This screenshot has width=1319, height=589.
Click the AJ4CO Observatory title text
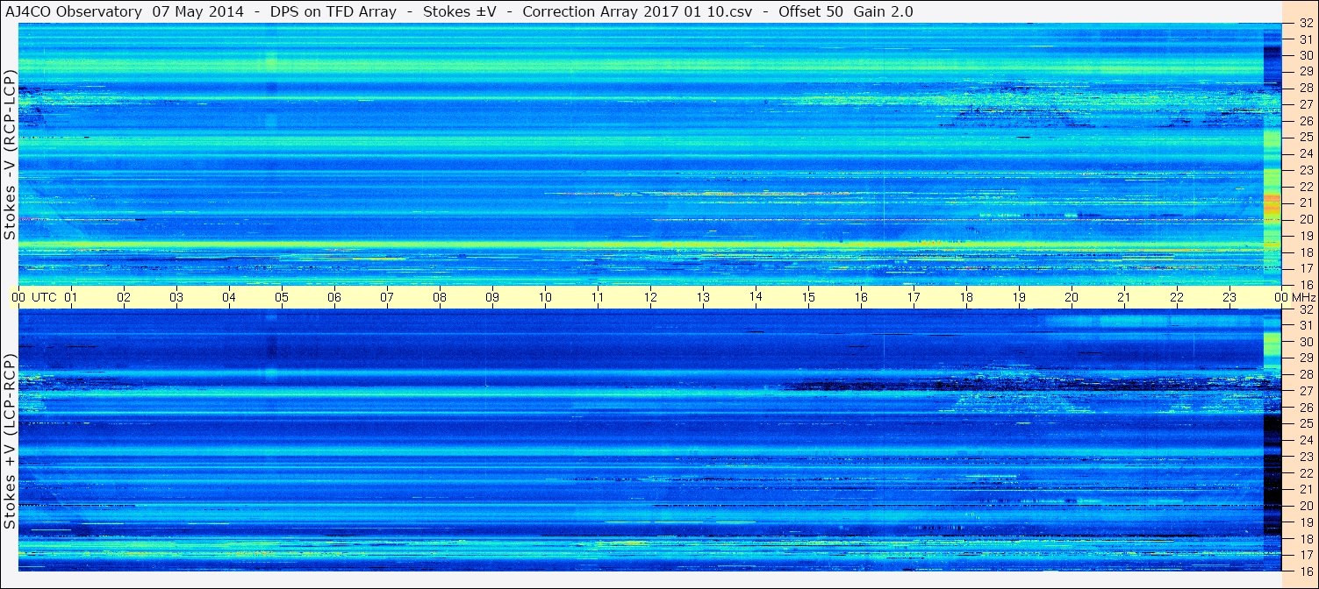[x=75, y=11]
